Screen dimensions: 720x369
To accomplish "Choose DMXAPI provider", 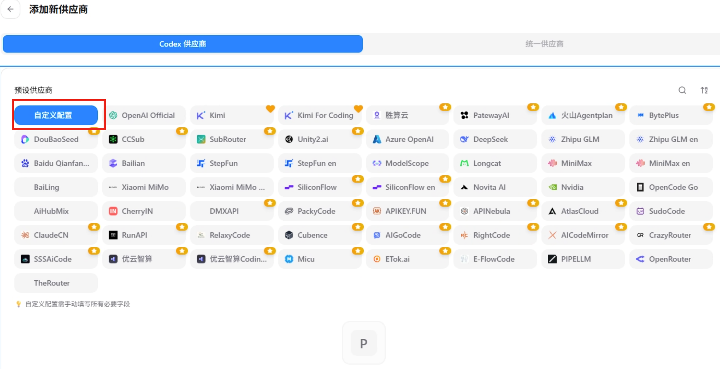I will tap(232, 211).
